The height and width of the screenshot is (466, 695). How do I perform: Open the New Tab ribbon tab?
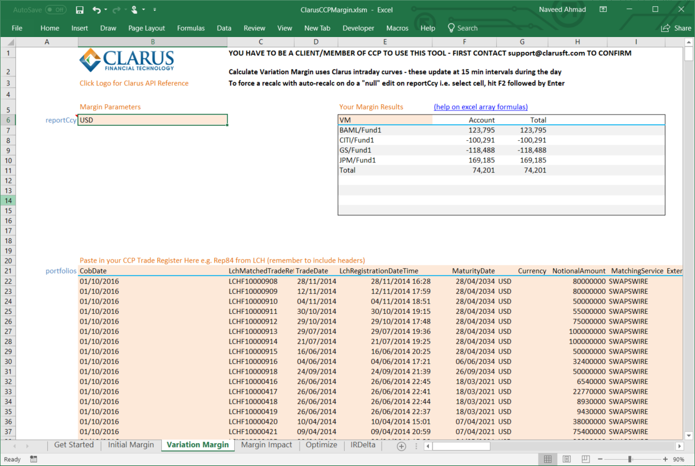point(317,28)
